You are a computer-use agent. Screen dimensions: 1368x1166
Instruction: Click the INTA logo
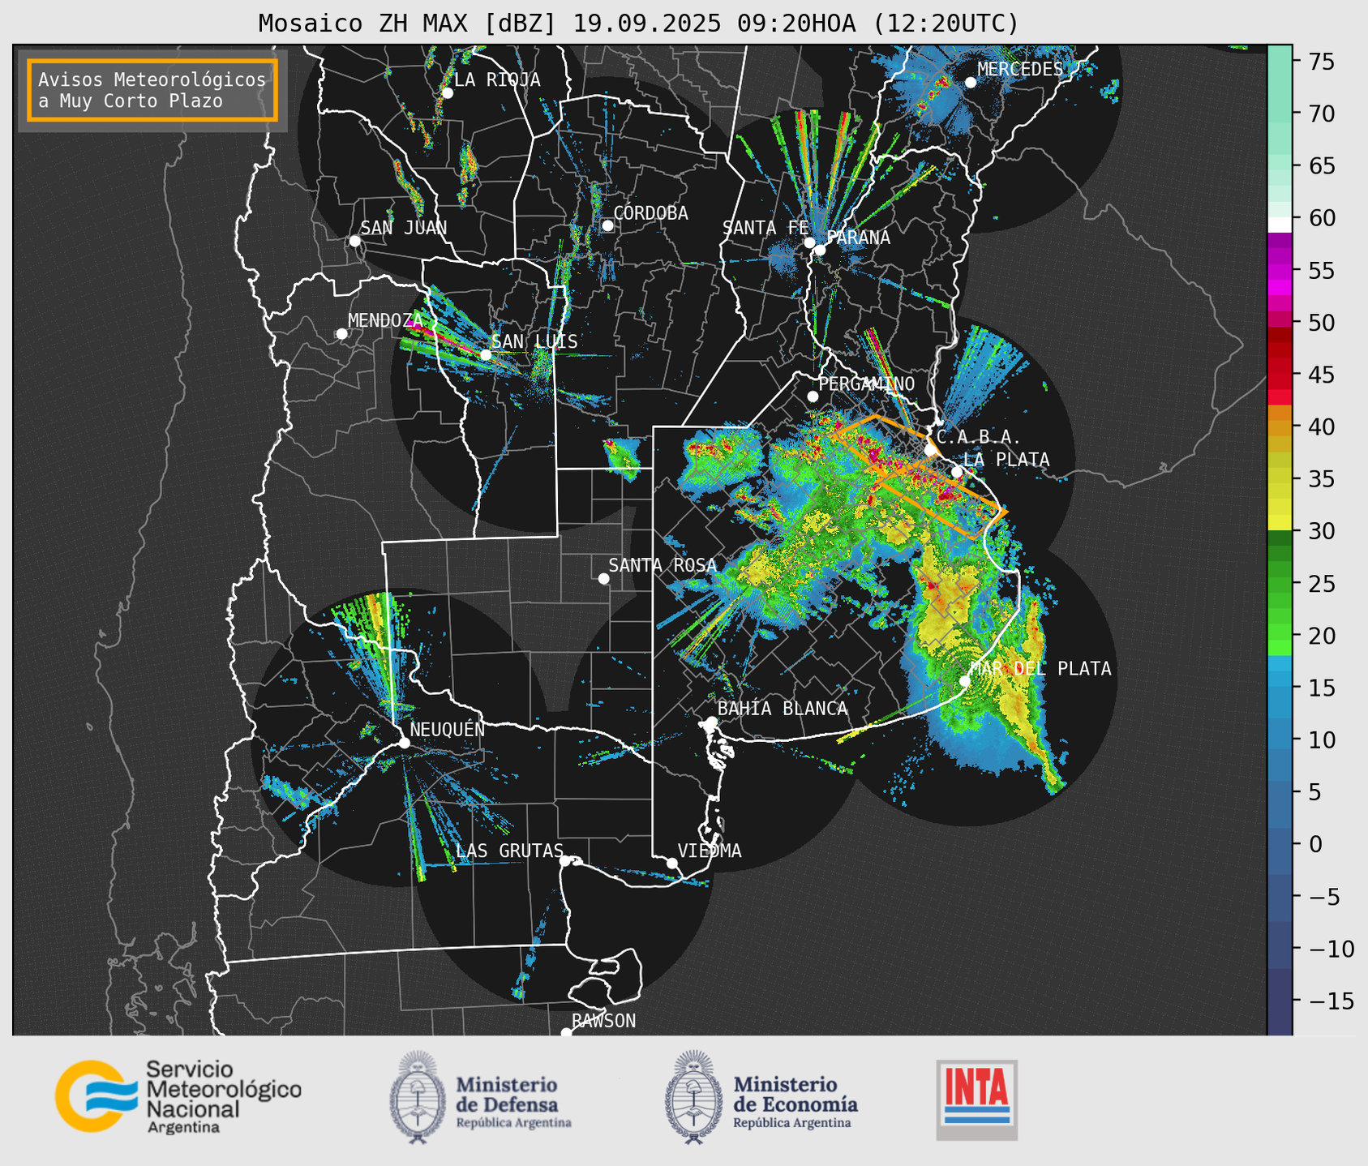pos(977,1100)
